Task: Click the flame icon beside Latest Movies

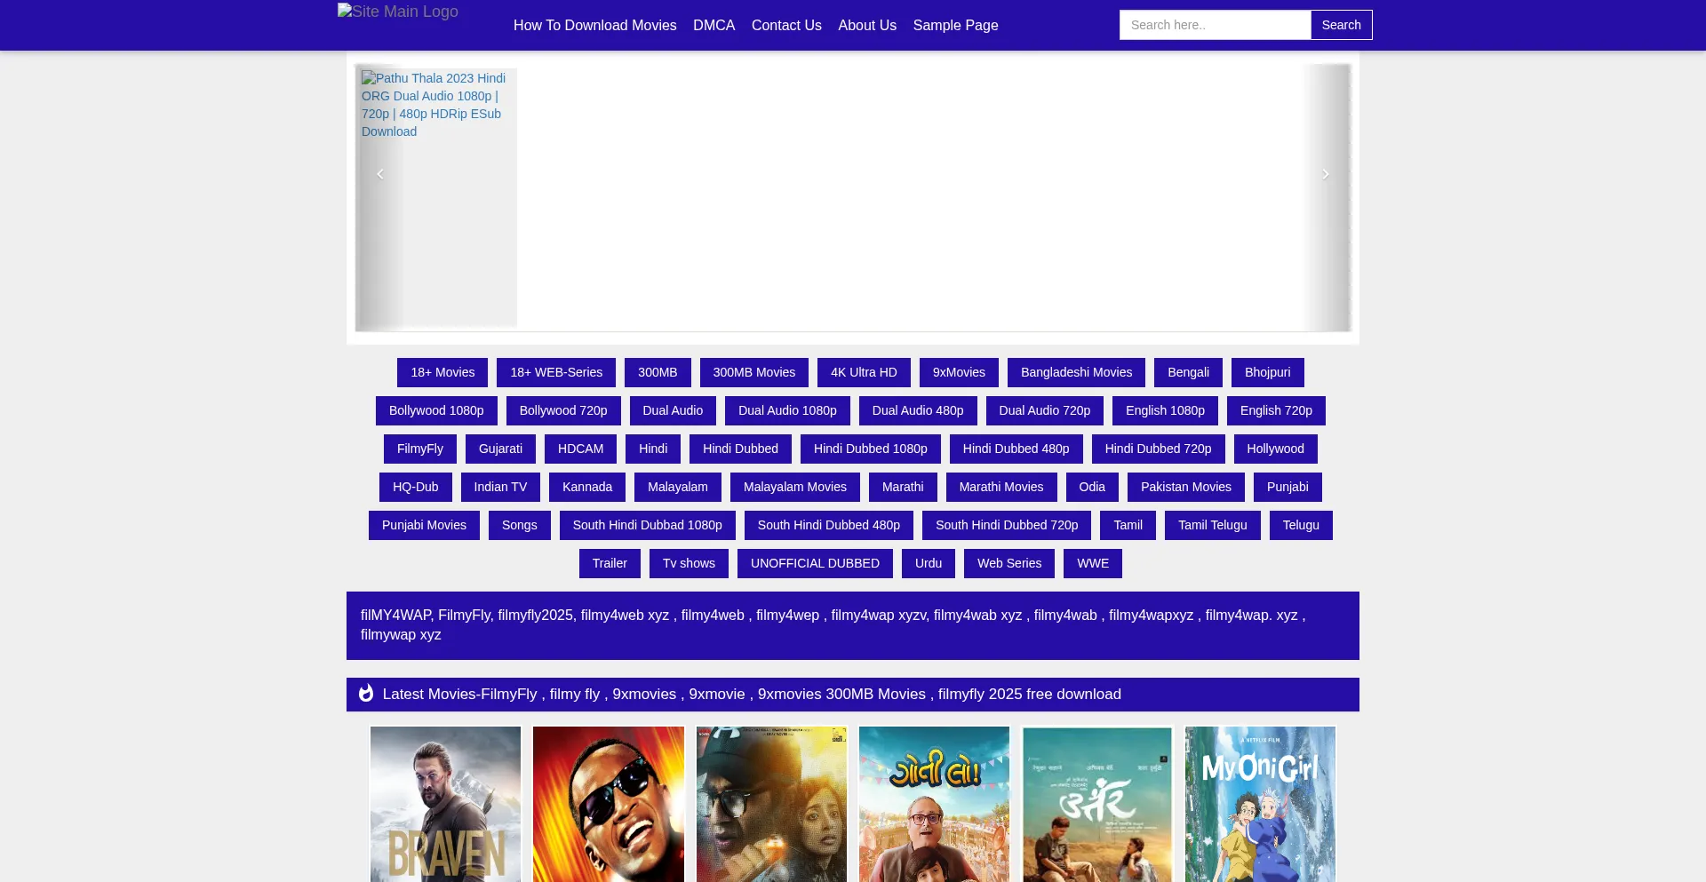Action: click(x=366, y=694)
